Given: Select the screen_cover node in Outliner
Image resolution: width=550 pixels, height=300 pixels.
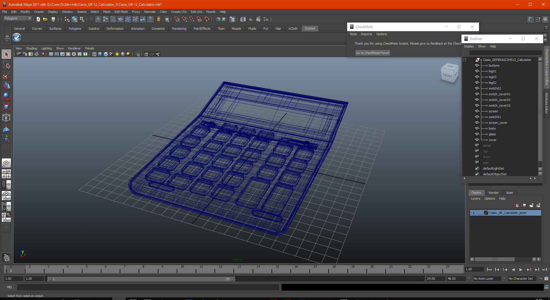Looking at the screenshot, I should [x=498, y=123].
